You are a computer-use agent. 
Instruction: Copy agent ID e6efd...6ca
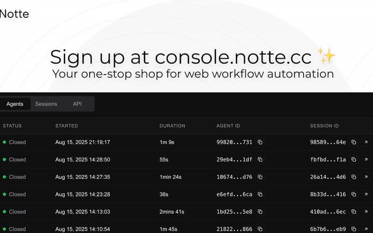(260, 194)
